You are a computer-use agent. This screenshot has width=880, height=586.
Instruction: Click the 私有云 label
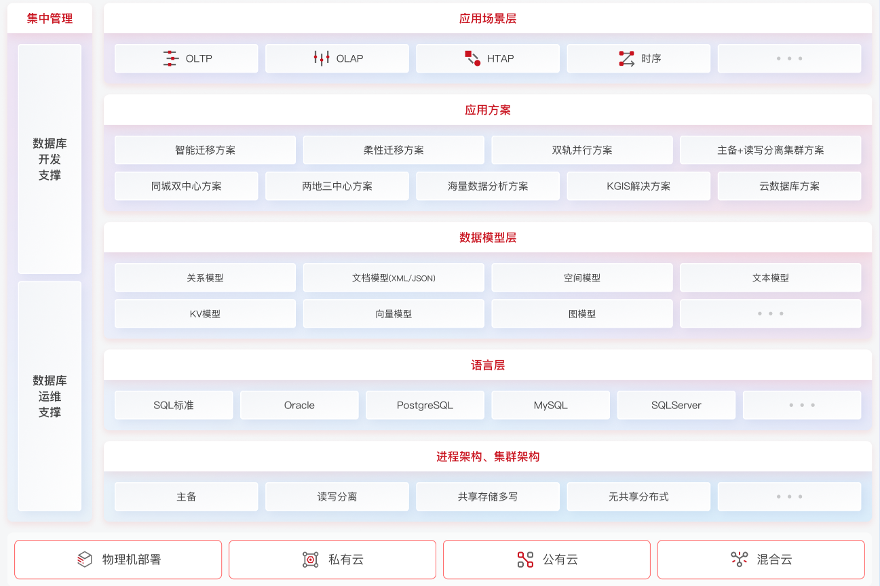(x=346, y=560)
